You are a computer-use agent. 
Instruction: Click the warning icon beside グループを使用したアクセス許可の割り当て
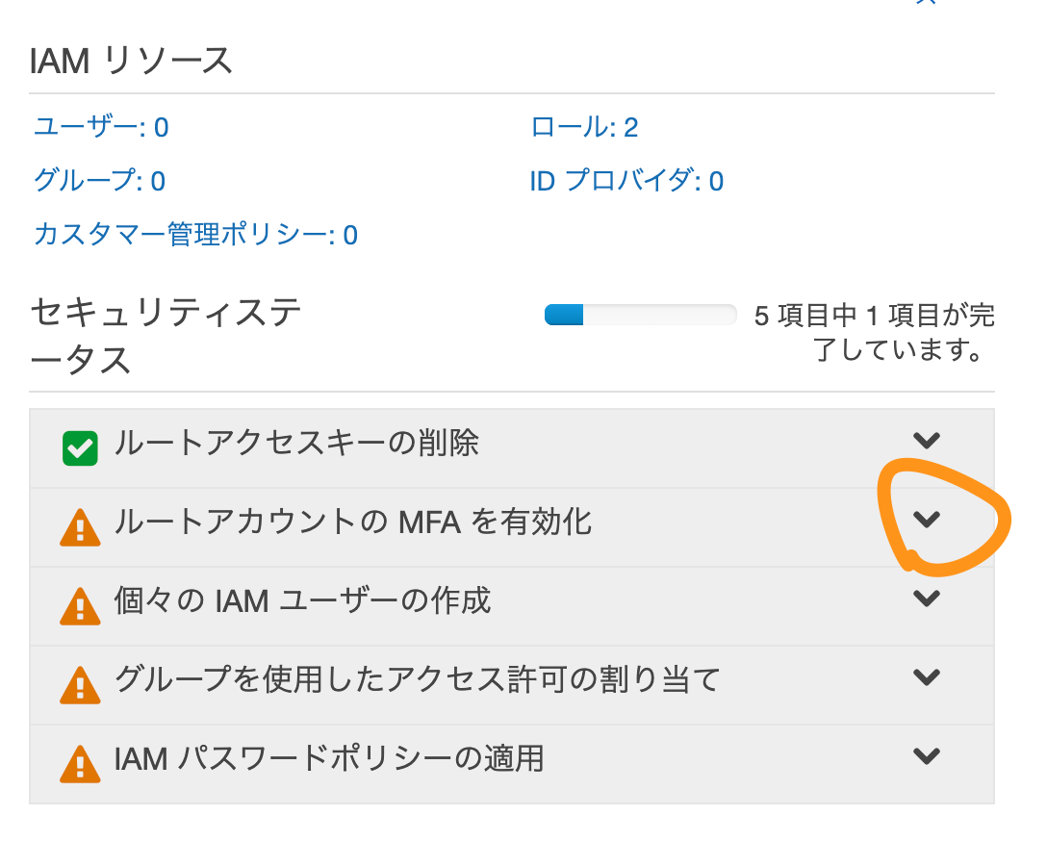(x=80, y=685)
